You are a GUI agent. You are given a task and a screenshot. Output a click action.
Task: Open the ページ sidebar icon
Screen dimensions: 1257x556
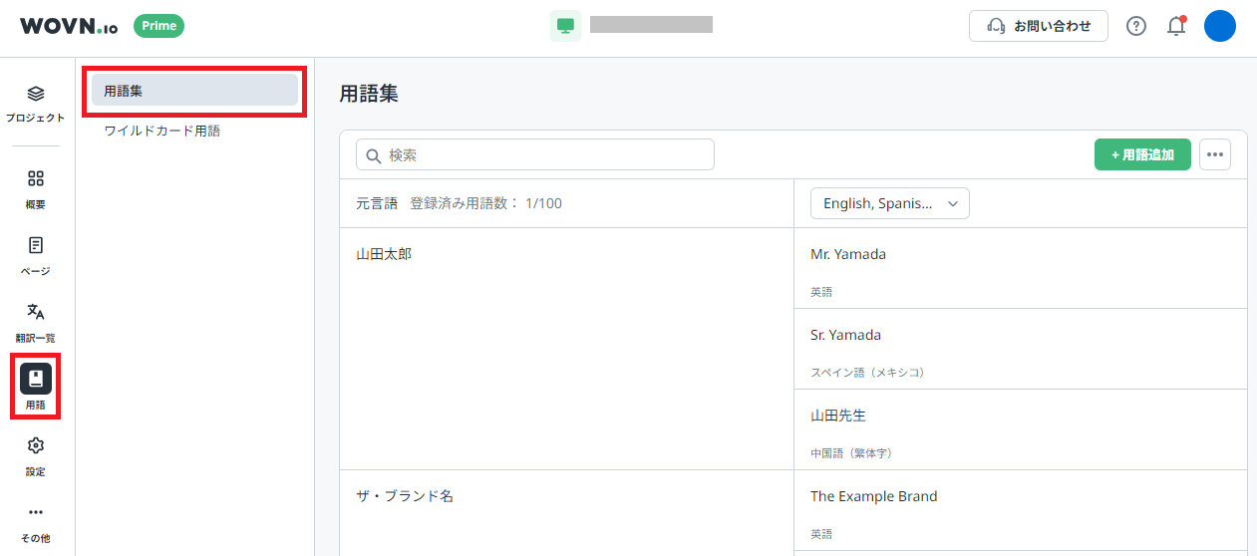coord(36,246)
